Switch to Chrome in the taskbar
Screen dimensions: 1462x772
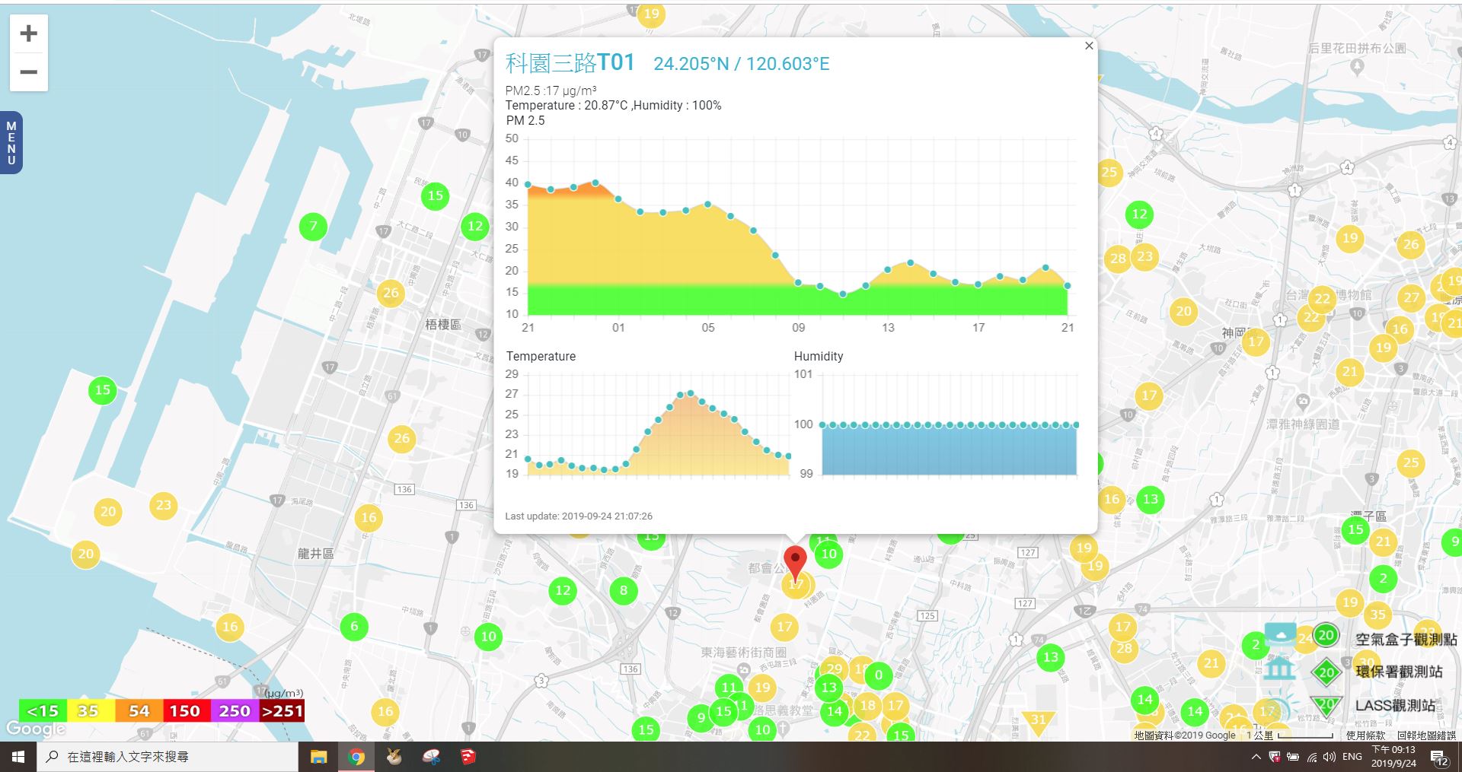[356, 757]
